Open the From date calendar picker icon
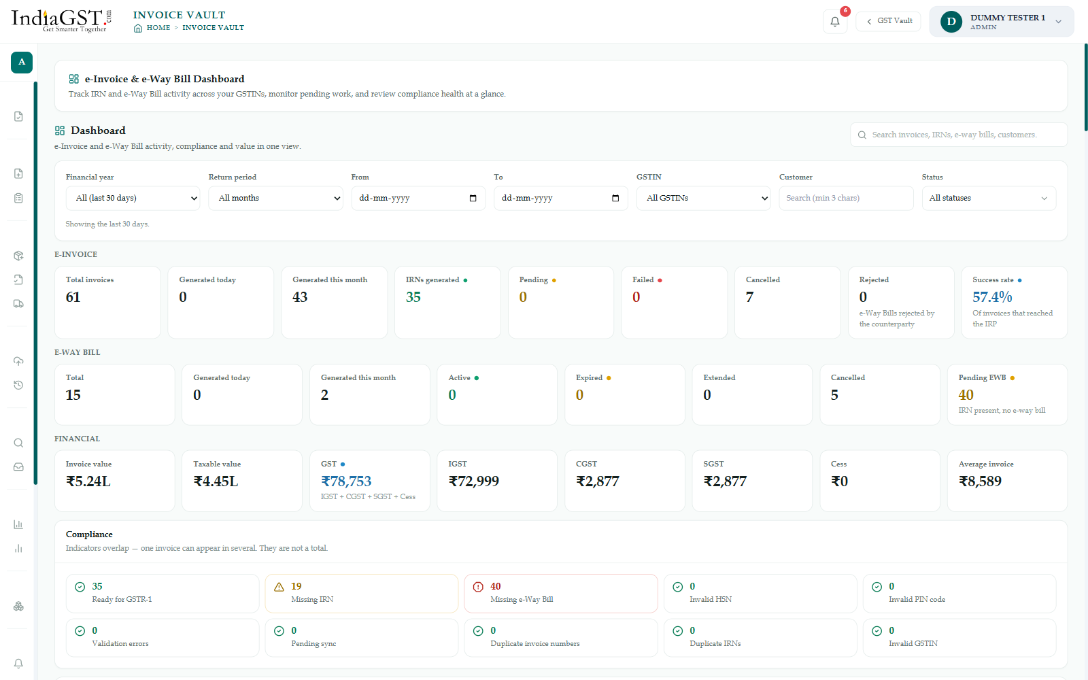Image resolution: width=1088 pixels, height=680 pixels. click(473, 198)
